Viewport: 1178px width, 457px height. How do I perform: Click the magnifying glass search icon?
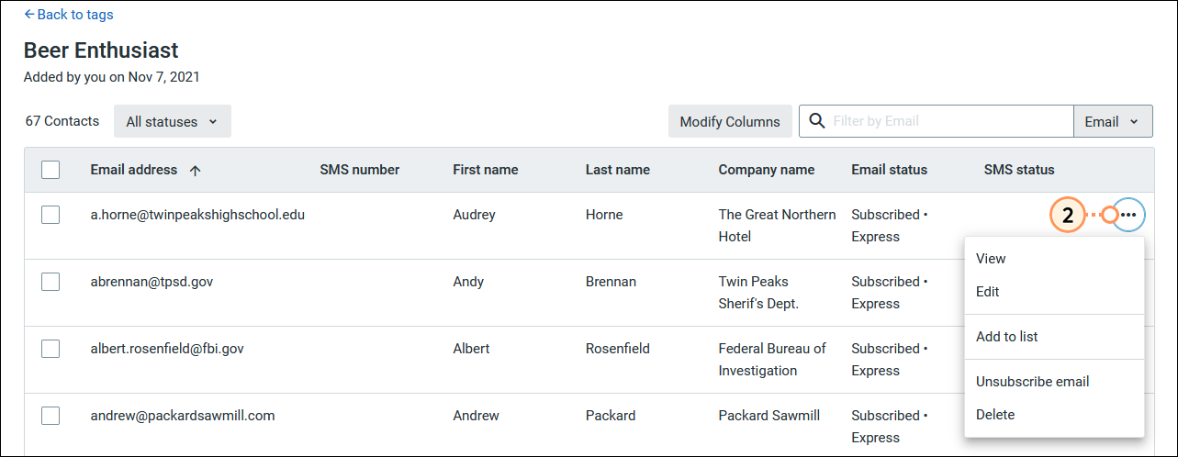[817, 121]
